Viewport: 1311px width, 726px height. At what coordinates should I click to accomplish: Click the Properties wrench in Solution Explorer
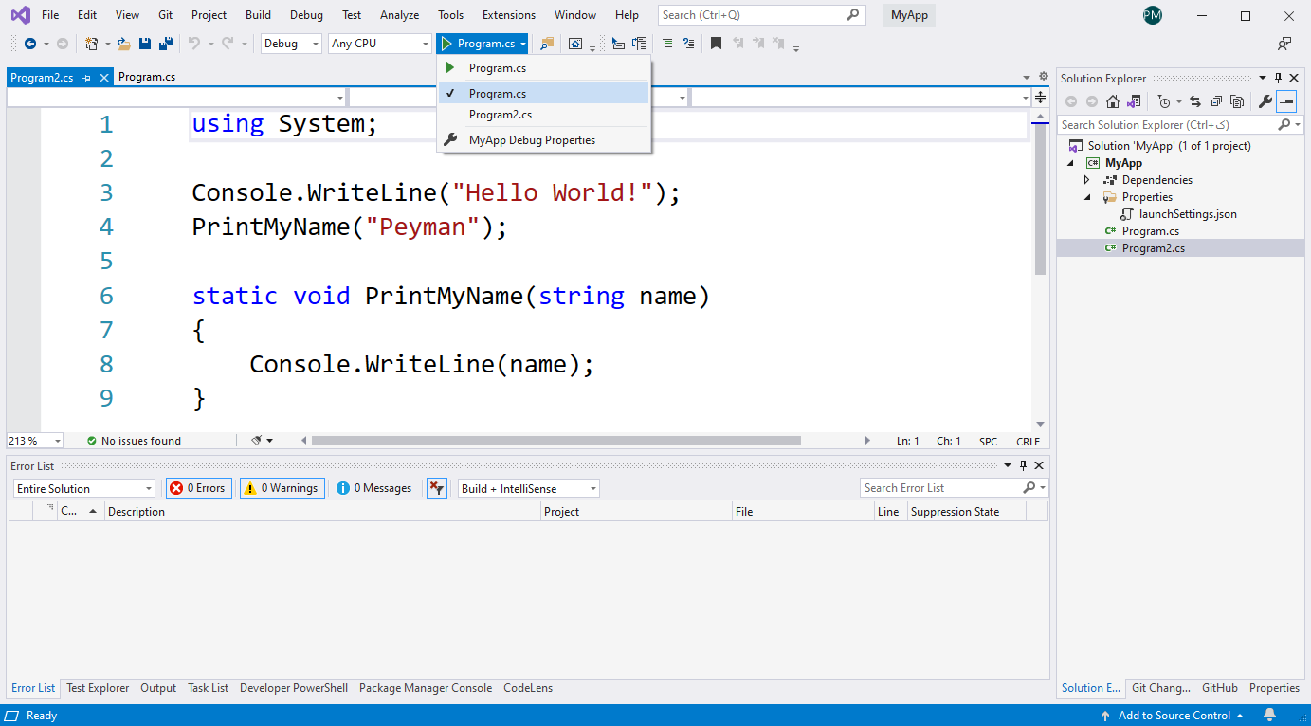(x=1265, y=101)
